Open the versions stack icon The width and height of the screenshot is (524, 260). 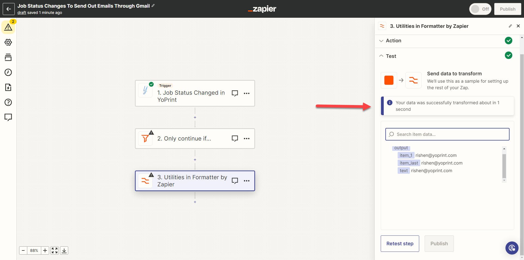(8, 57)
